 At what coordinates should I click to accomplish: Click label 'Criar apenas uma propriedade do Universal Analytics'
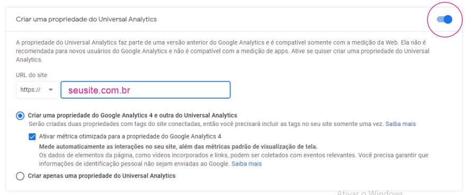pos(101,175)
